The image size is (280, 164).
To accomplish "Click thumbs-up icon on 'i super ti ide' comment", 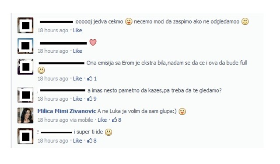I will click(x=90, y=140).
